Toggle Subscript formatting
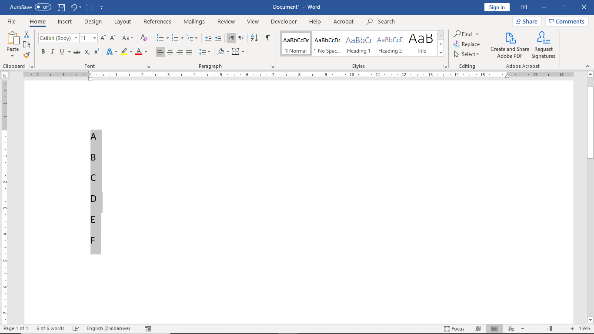 (x=87, y=52)
